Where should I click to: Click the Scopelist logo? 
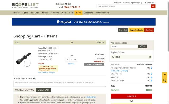pos(25,5)
